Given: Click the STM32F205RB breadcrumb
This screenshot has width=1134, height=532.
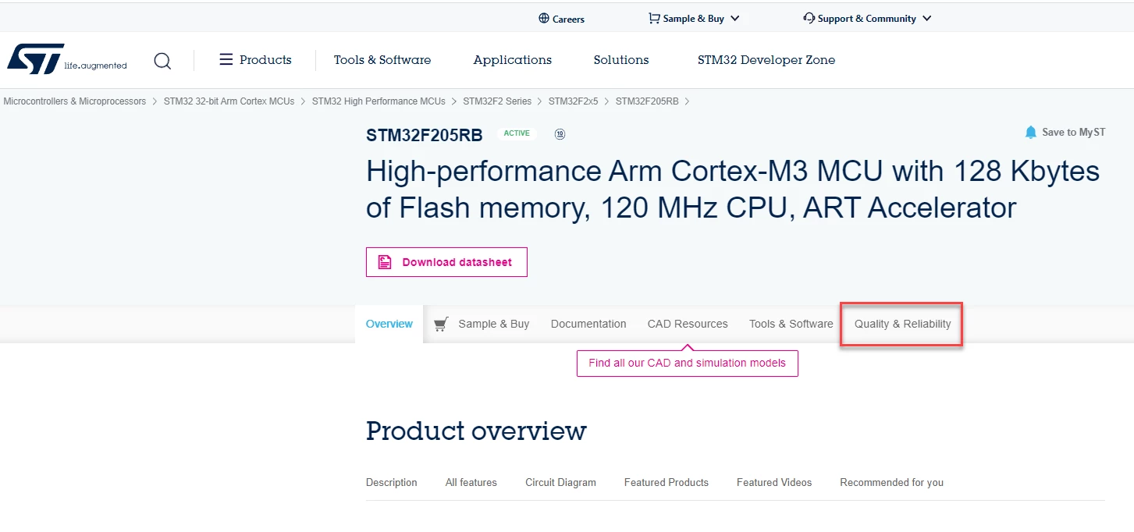Looking at the screenshot, I should tap(647, 101).
